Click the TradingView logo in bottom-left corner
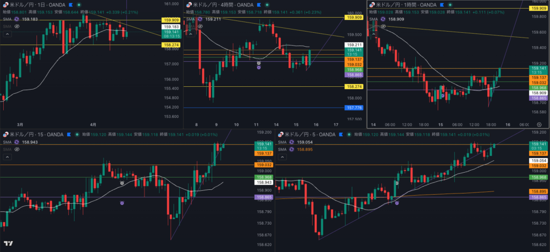This screenshot has height=252, width=550. tap(9, 242)
